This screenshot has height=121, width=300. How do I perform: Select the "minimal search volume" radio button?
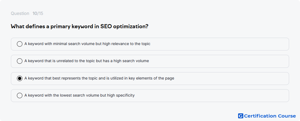click(x=20, y=44)
